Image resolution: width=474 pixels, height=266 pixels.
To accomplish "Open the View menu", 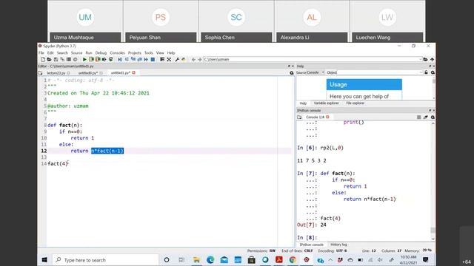I will coord(160,52).
